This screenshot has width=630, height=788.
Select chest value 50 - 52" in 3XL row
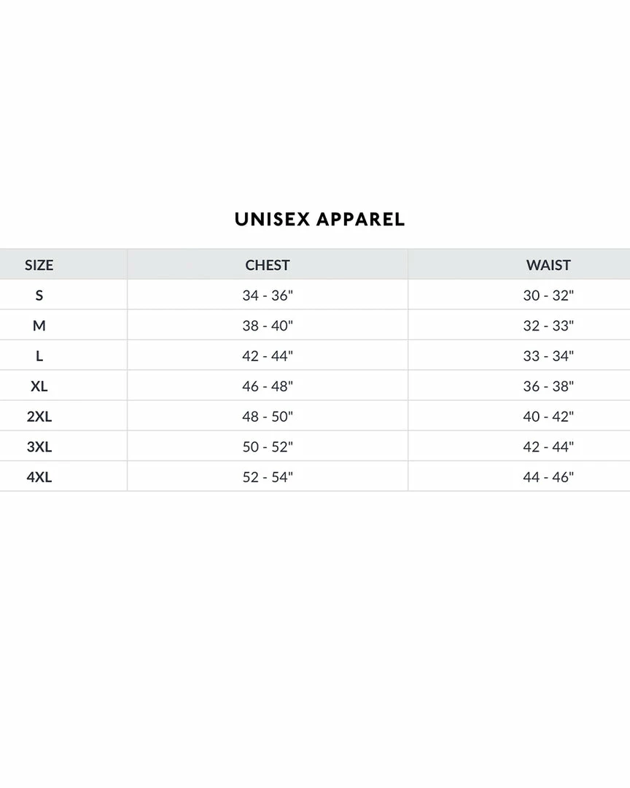(x=268, y=447)
